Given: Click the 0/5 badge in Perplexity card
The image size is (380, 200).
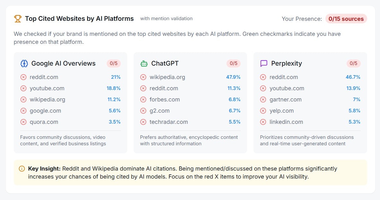Looking at the screenshot, I should click(353, 63).
